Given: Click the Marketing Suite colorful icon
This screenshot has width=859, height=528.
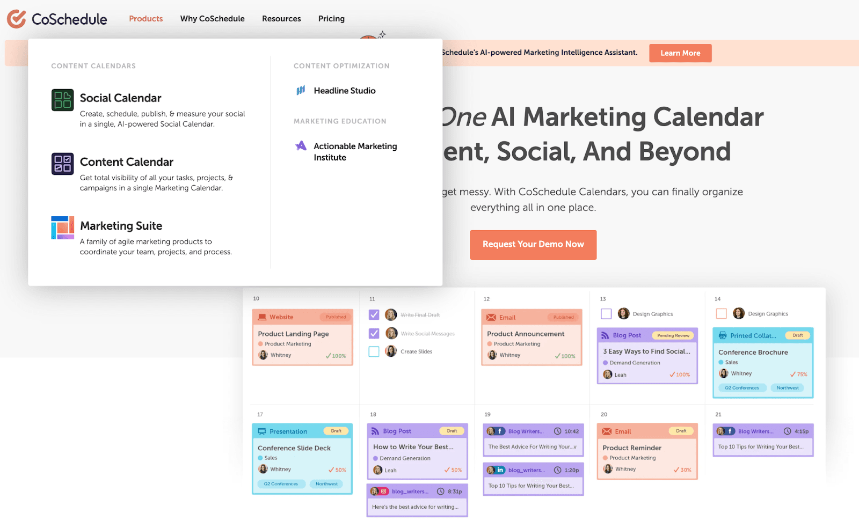Looking at the screenshot, I should point(62,228).
